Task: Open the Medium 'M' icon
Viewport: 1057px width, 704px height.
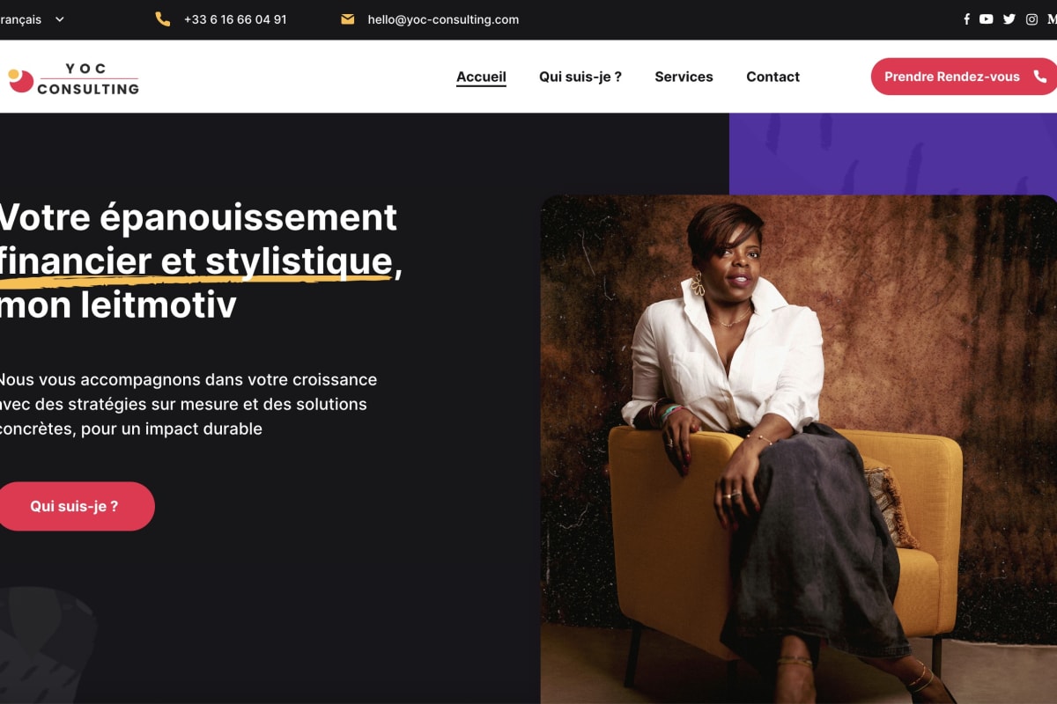Action: pos(1052,19)
